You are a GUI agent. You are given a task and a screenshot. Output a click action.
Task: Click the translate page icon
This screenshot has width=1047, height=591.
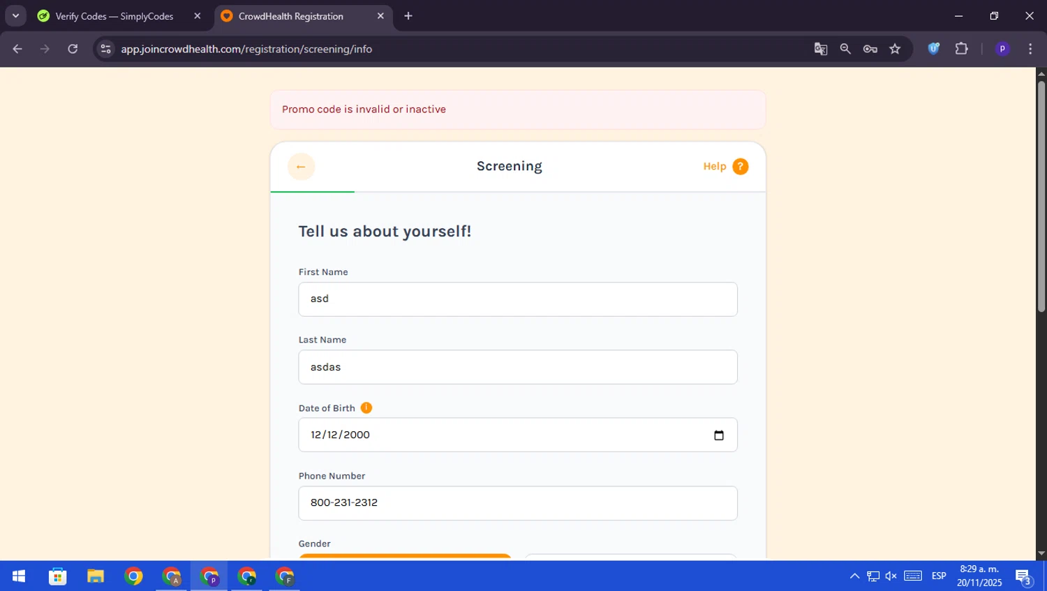(x=821, y=49)
